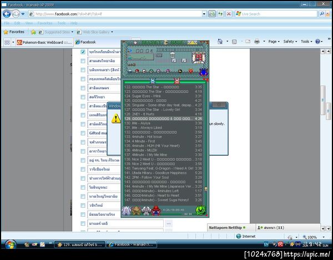
Task: Open the Nattaporn Netthip chat tab
Action: pyautogui.click(x=231, y=227)
